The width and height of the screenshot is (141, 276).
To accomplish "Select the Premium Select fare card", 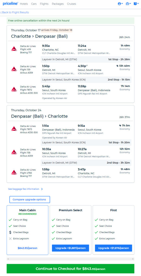I will point(70,230).
